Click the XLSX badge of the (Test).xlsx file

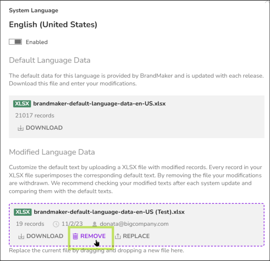tap(23, 212)
